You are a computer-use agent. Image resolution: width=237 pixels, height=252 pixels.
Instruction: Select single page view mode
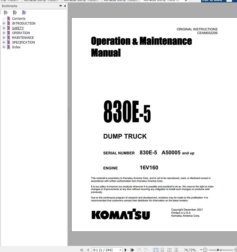click(x=156, y=250)
